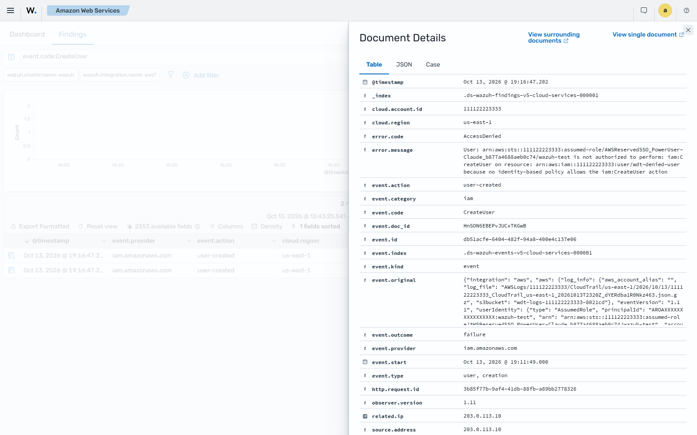The width and height of the screenshot is (697, 435).
Task: Click the calendar icon beside event.start
Action: (x=365, y=362)
